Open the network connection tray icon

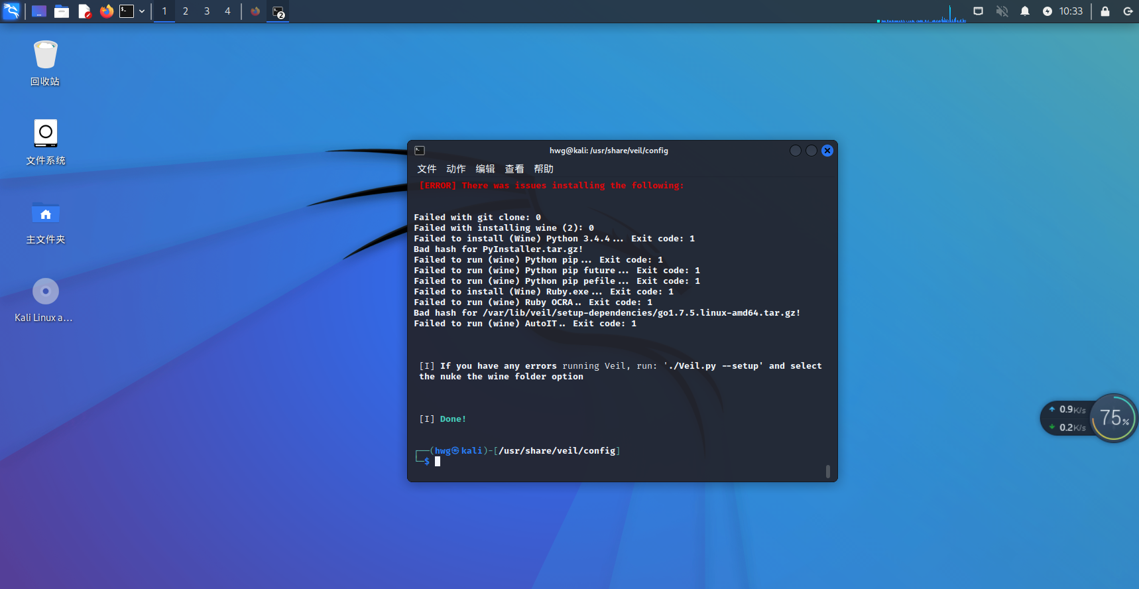[x=978, y=11]
